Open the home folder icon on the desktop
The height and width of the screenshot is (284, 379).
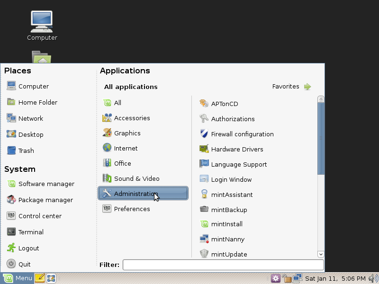(42, 57)
